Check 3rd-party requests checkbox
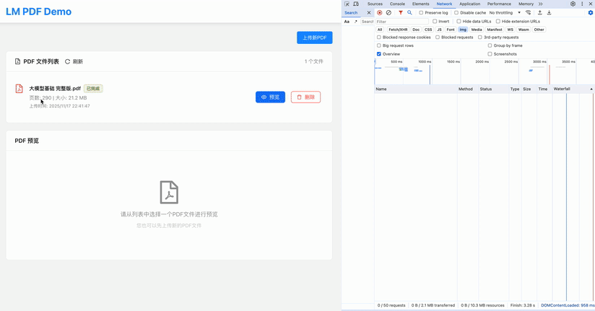Image resolution: width=595 pixels, height=311 pixels. pos(480,38)
